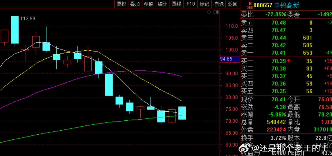The image size is (332, 156).
Task: Click the 标记 mark button
Action: pos(204,4)
